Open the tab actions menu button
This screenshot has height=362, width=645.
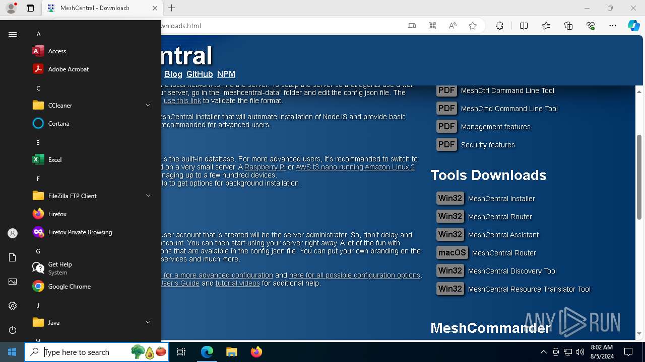30,8
